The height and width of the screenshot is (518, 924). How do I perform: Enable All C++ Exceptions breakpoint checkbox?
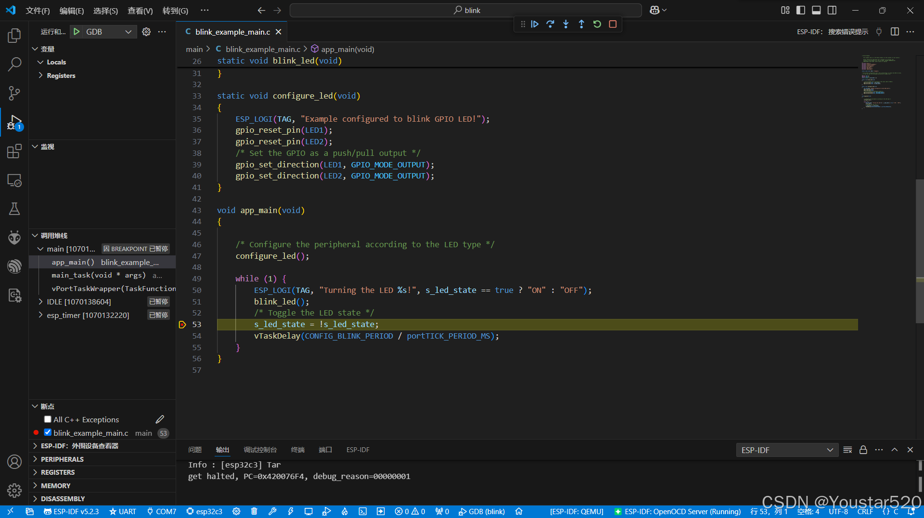pos(48,419)
